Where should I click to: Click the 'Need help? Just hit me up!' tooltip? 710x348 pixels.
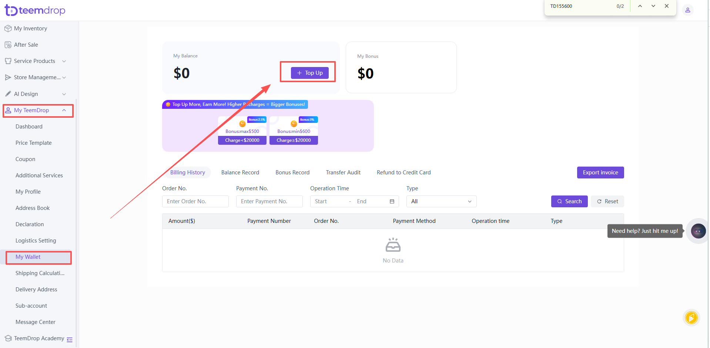coord(644,231)
